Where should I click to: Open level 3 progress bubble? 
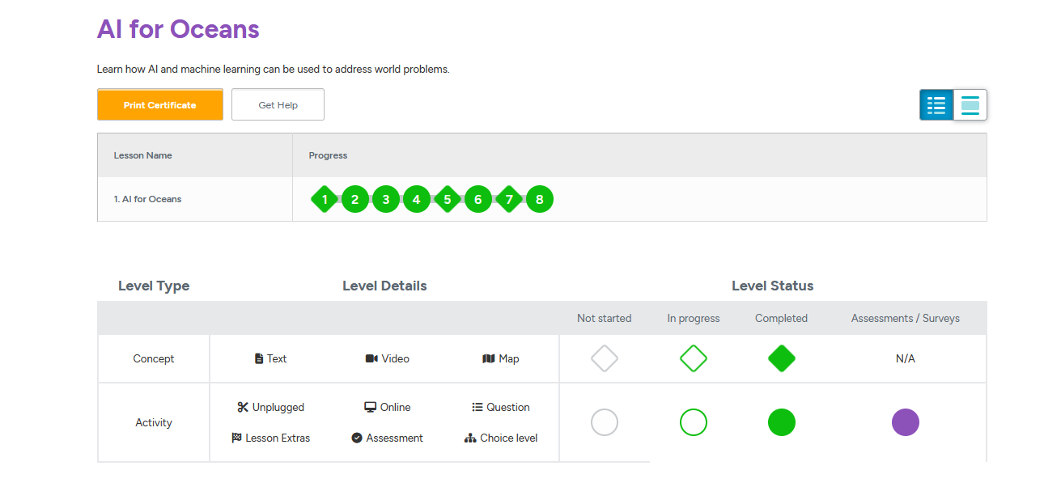point(386,199)
